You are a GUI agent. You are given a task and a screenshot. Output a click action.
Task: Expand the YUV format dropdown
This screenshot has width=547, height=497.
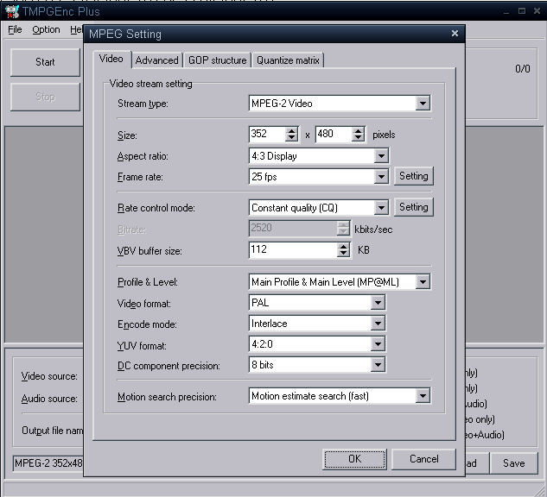click(378, 344)
